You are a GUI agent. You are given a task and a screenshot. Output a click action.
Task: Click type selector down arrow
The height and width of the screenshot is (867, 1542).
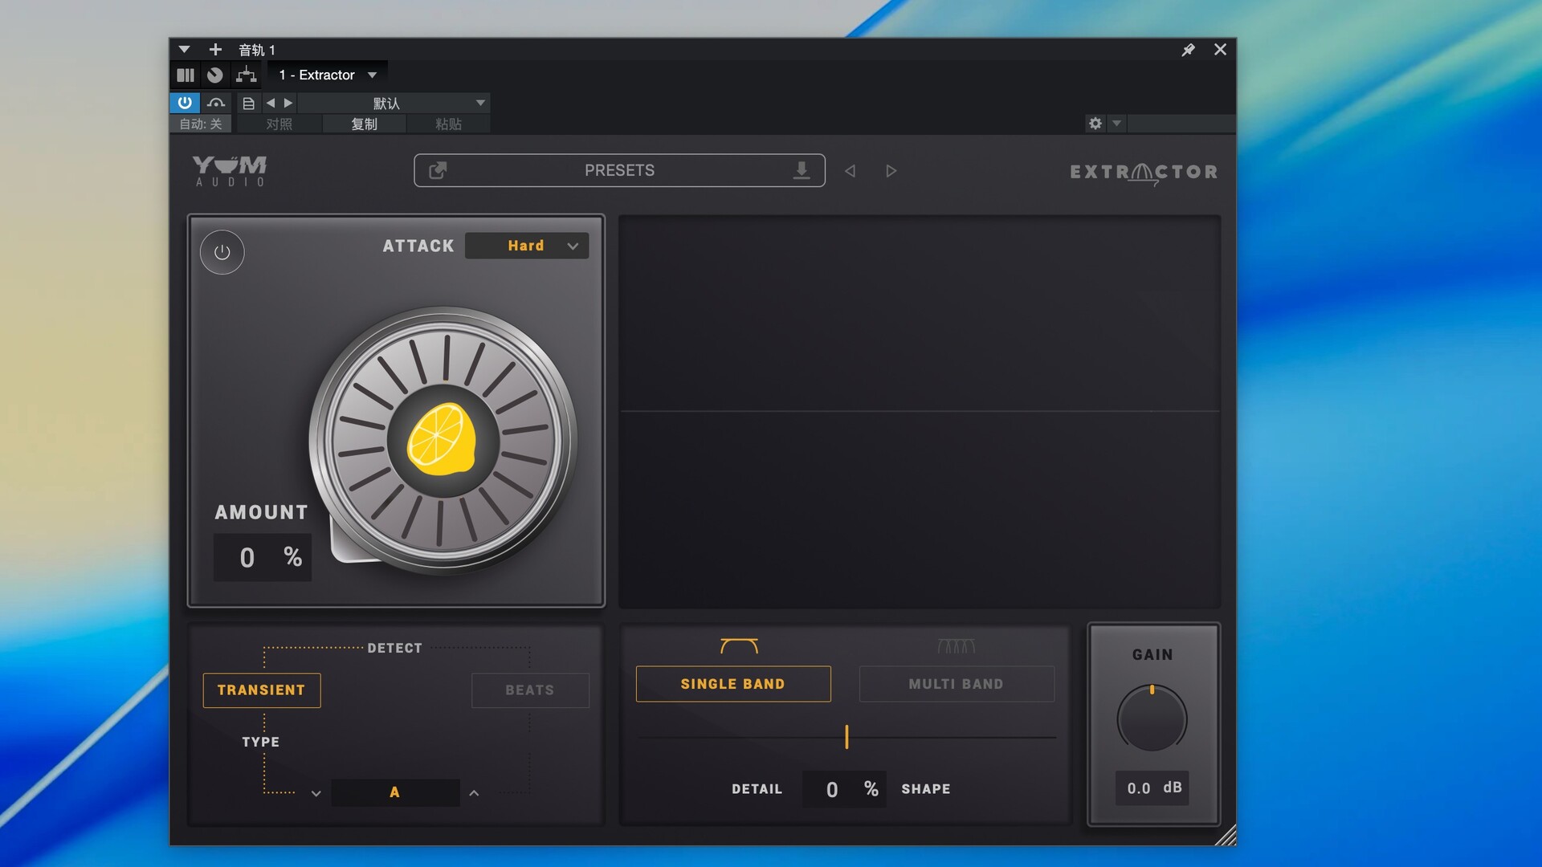coord(316,793)
